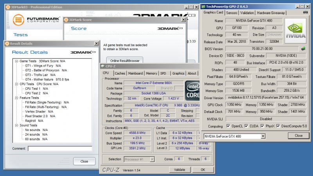
Task: Open the GPU selection dropdown in GPU-Z
Action: coord(263,136)
